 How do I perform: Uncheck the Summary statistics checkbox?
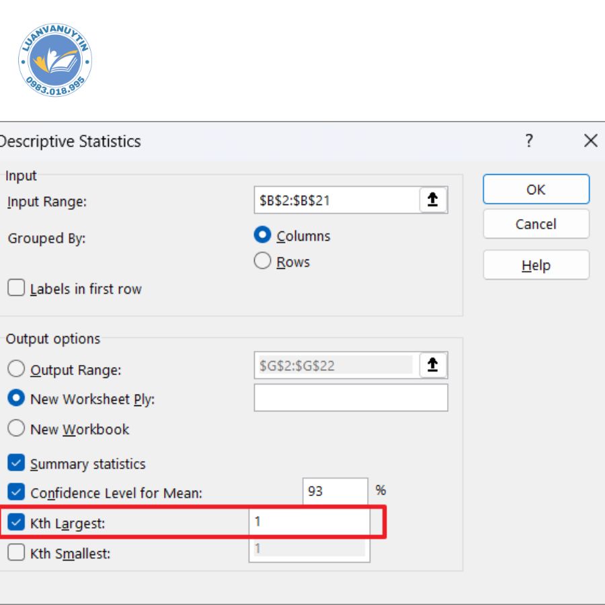click(x=16, y=463)
